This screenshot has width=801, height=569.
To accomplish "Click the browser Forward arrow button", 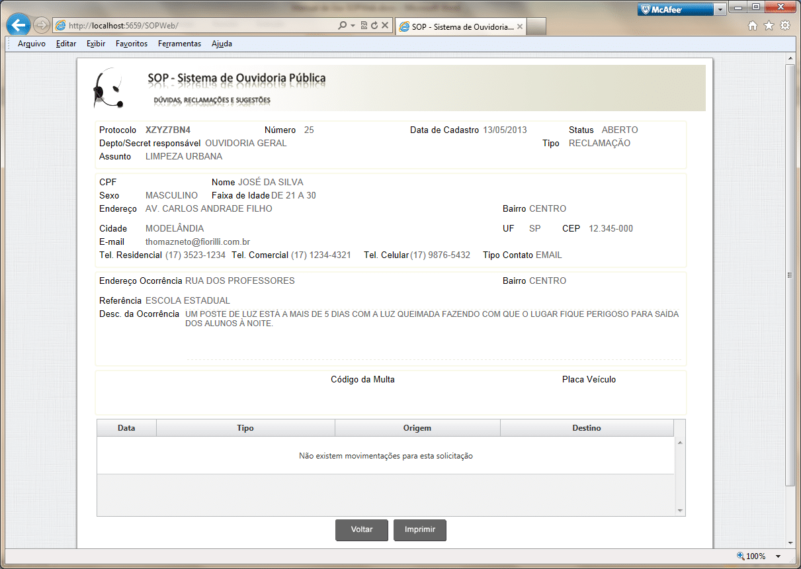I will 42,26.
